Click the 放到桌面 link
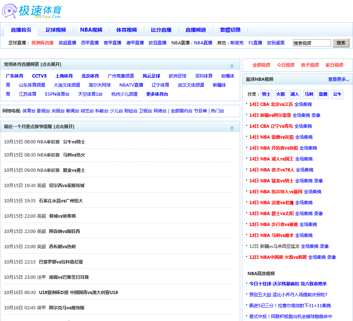This screenshot has width=353, height=321. pos(276,43)
